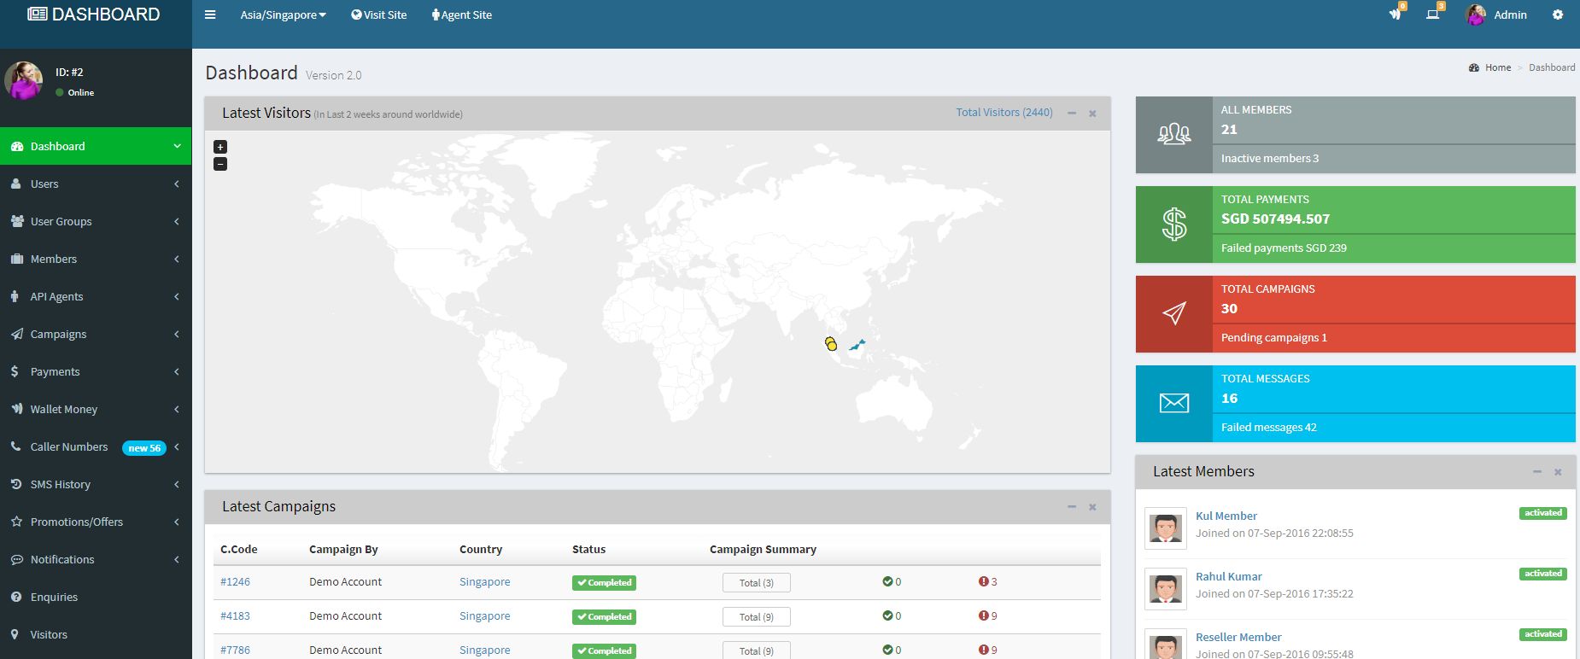
Task: Click the wallet notification icon in header
Action: [1395, 15]
